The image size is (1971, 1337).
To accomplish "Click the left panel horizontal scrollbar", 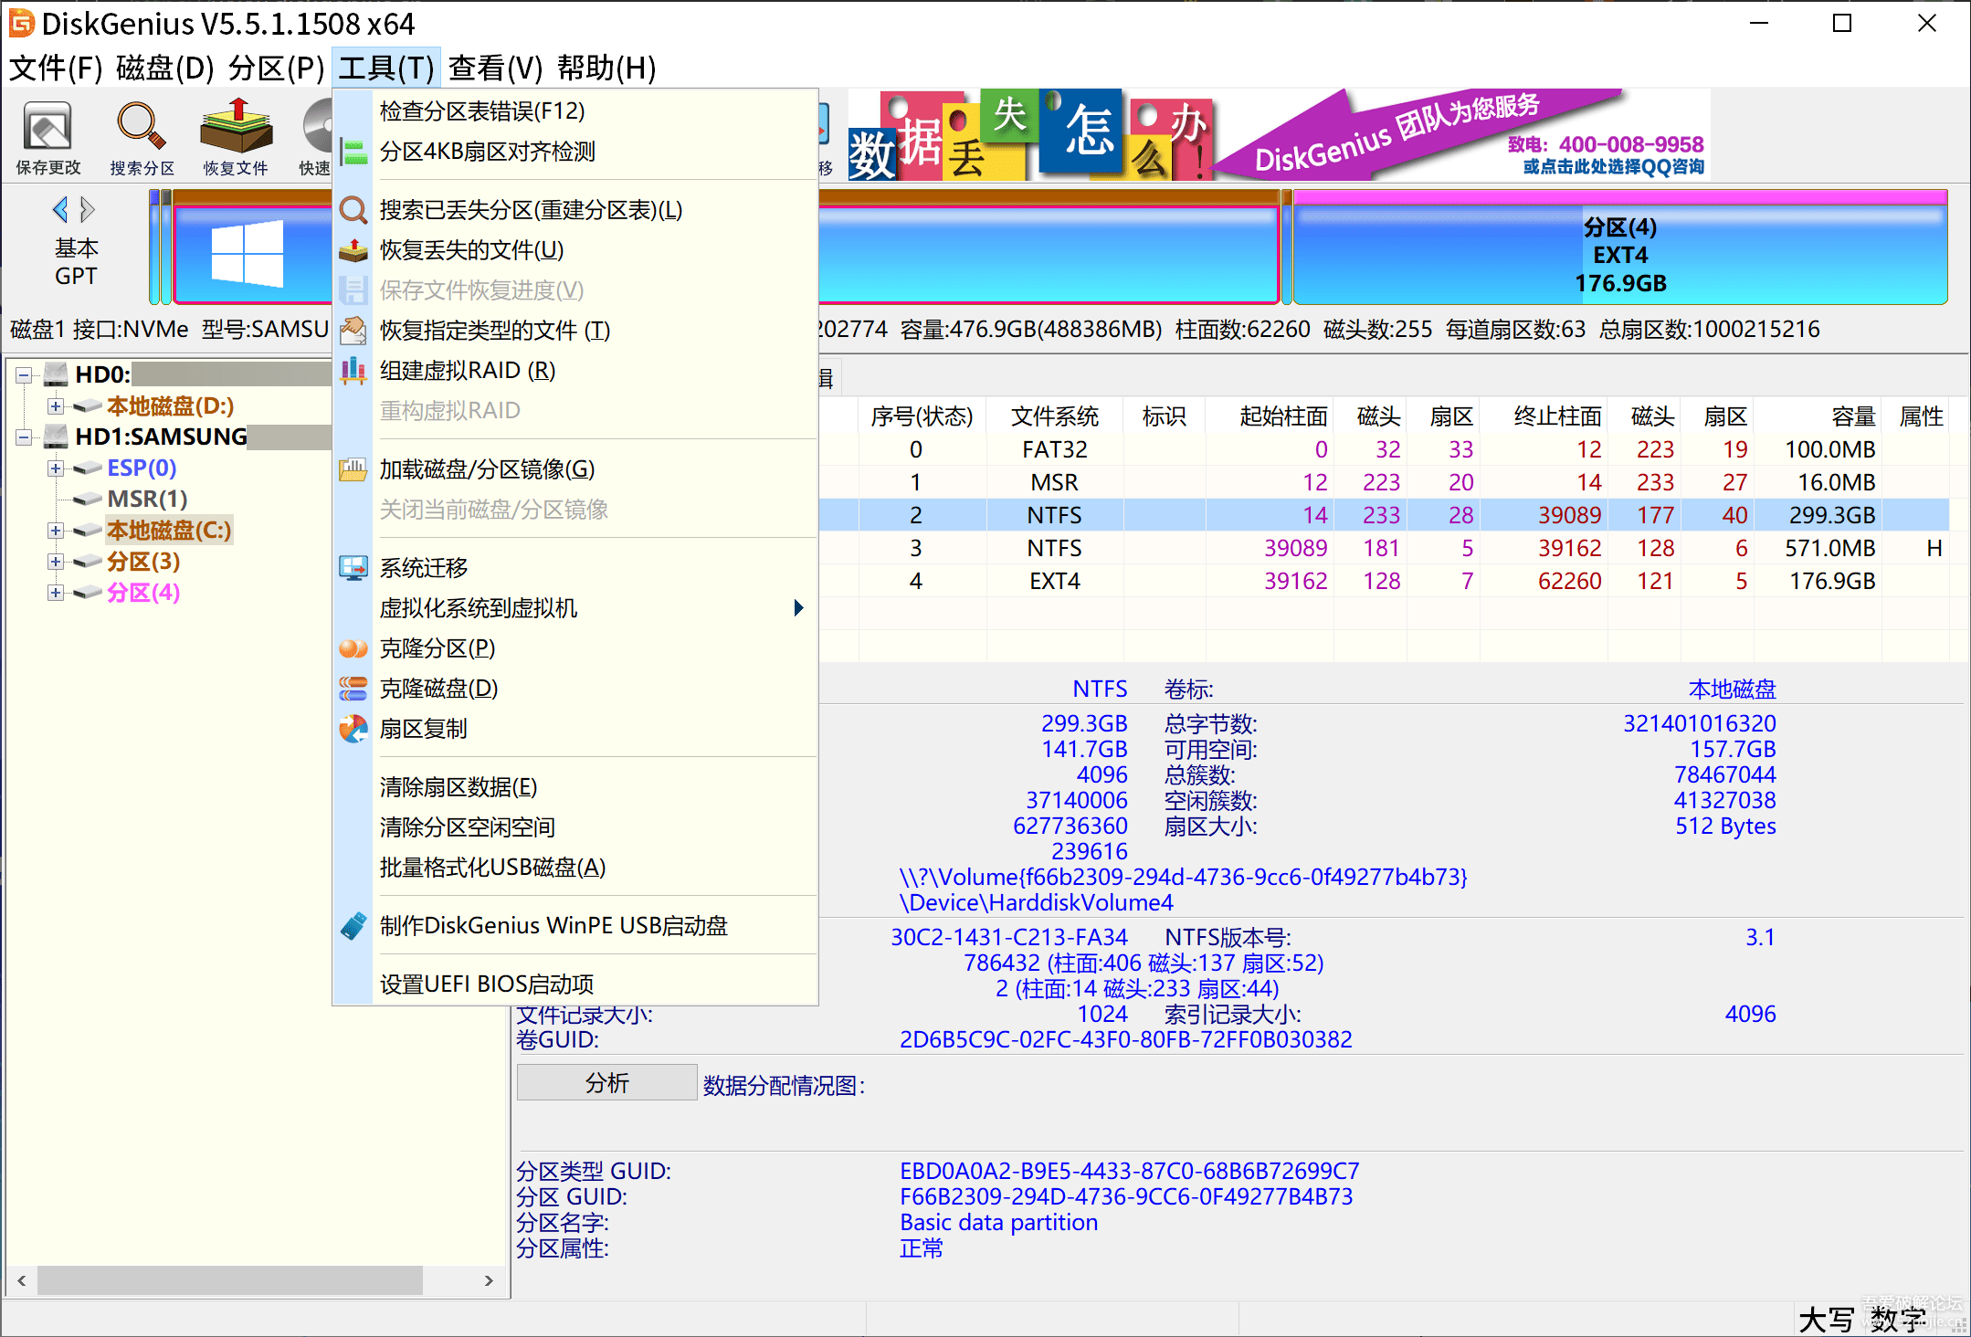I will tap(228, 1280).
